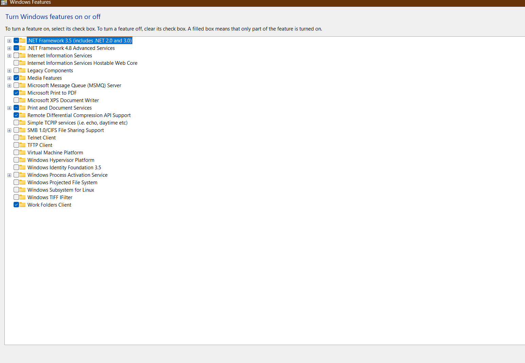Enable the Windows Hypervisor Platform checkbox
Image resolution: width=525 pixels, height=363 pixels.
[16, 160]
